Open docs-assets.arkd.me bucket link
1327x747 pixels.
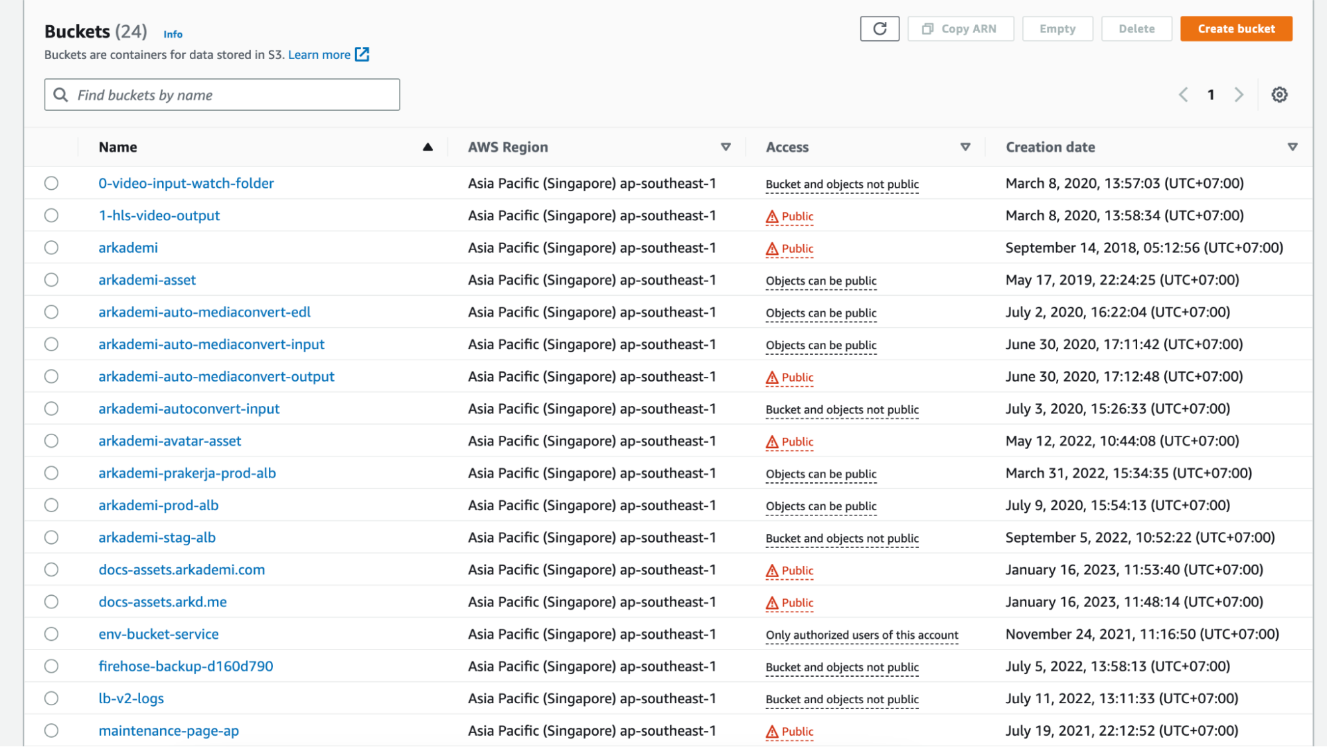pos(163,602)
